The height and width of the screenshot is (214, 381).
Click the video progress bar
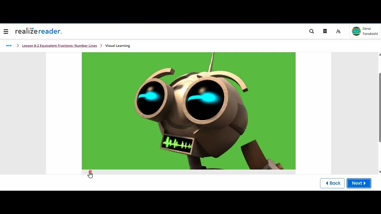(x=189, y=172)
